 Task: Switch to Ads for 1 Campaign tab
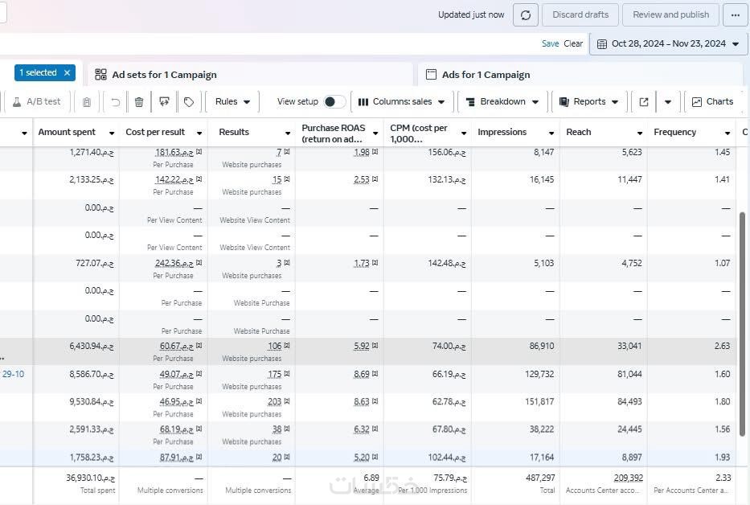point(580,75)
